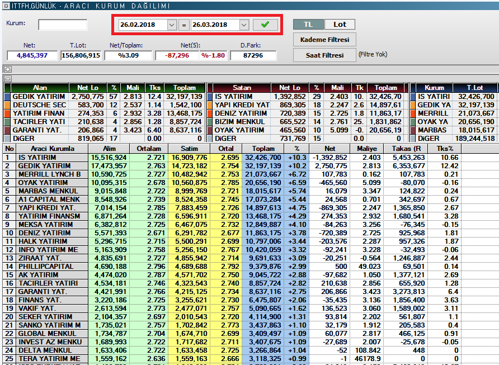Click the red swatch beside DENIZ YATIRIM seller

[210, 113]
